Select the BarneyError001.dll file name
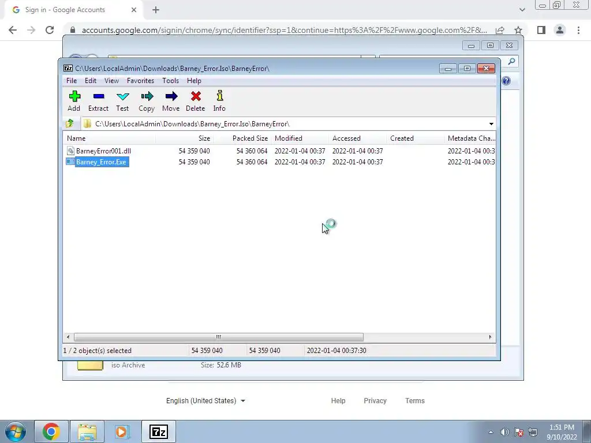This screenshot has width=591, height=443. coord(103,151)
